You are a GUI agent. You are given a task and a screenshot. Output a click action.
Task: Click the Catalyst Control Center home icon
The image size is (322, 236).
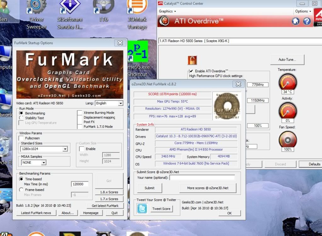296,21
